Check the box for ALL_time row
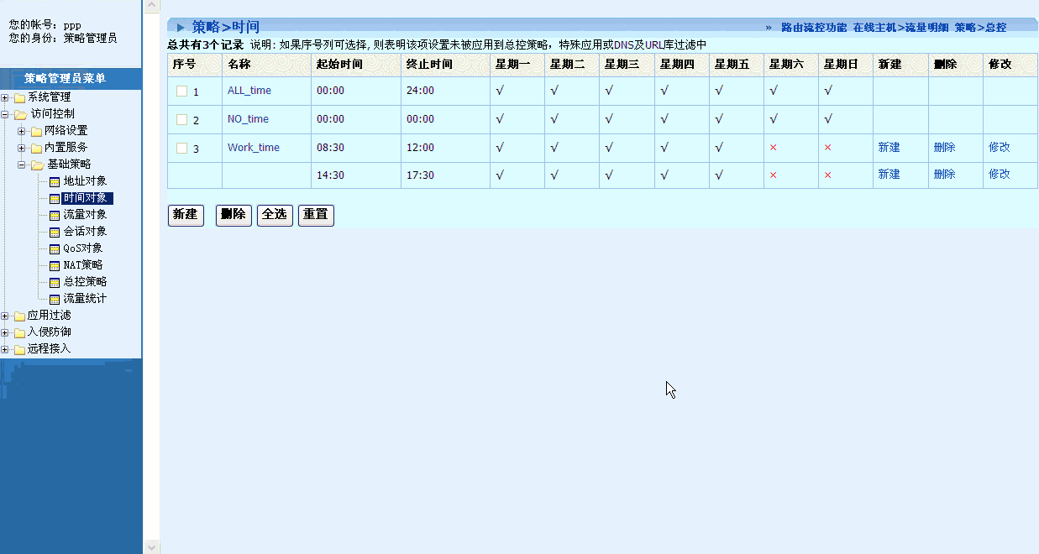 point(181,91)
